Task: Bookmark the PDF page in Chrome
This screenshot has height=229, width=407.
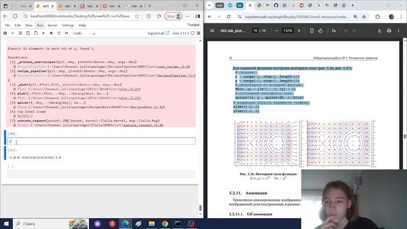Action: pos(364,17)
